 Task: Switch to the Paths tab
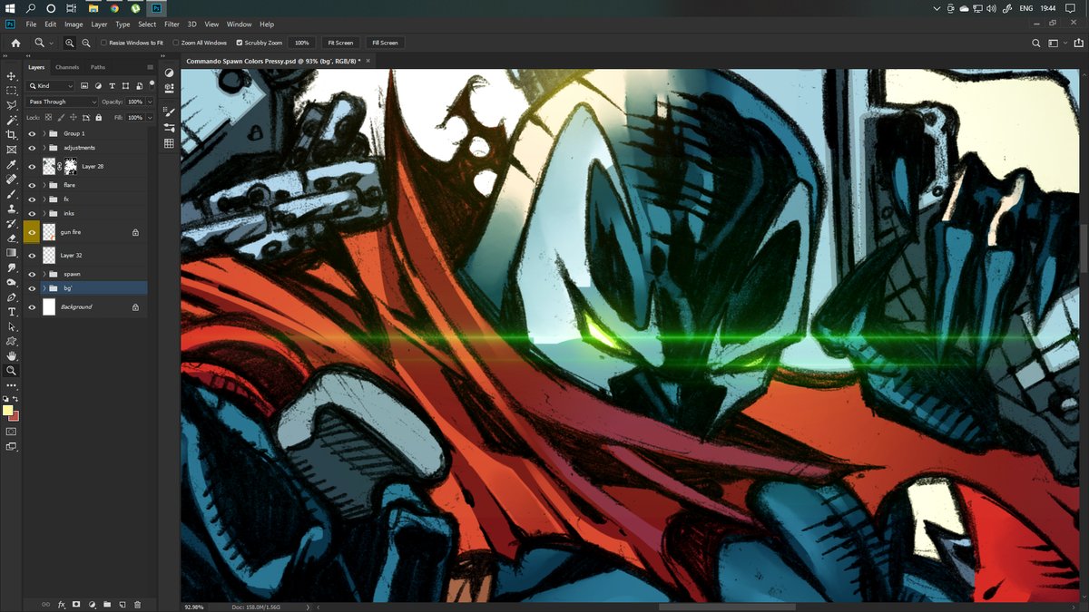[x=97, y=67]
